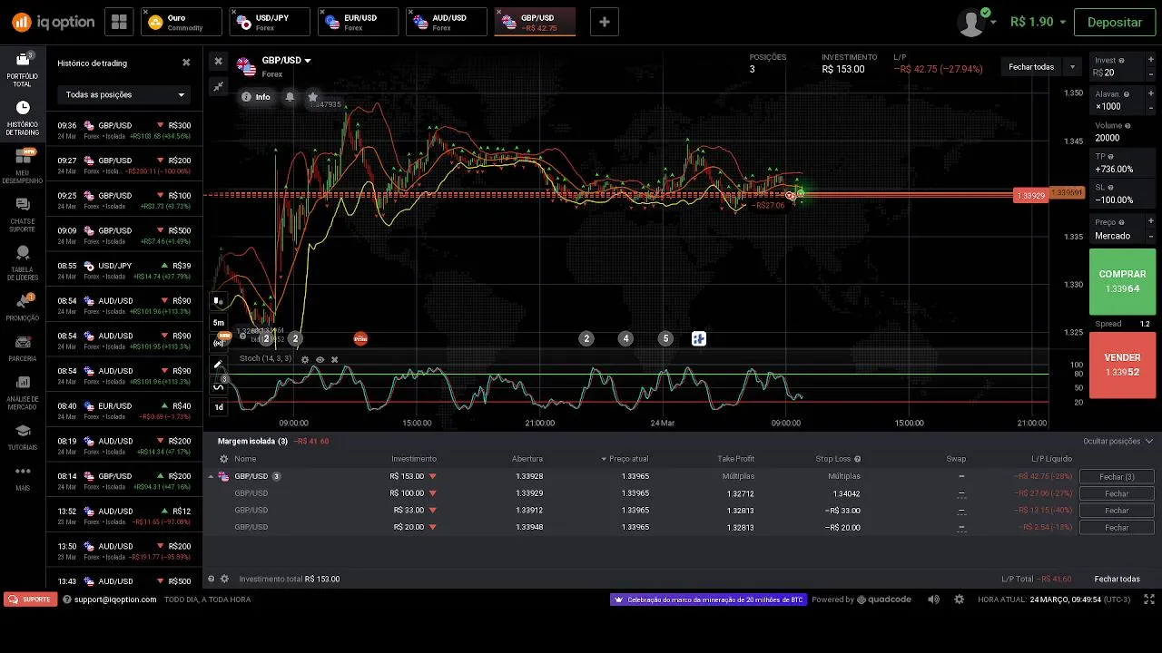
Task: Click Fechar todas in positions footer
Action: point(1117,579)
